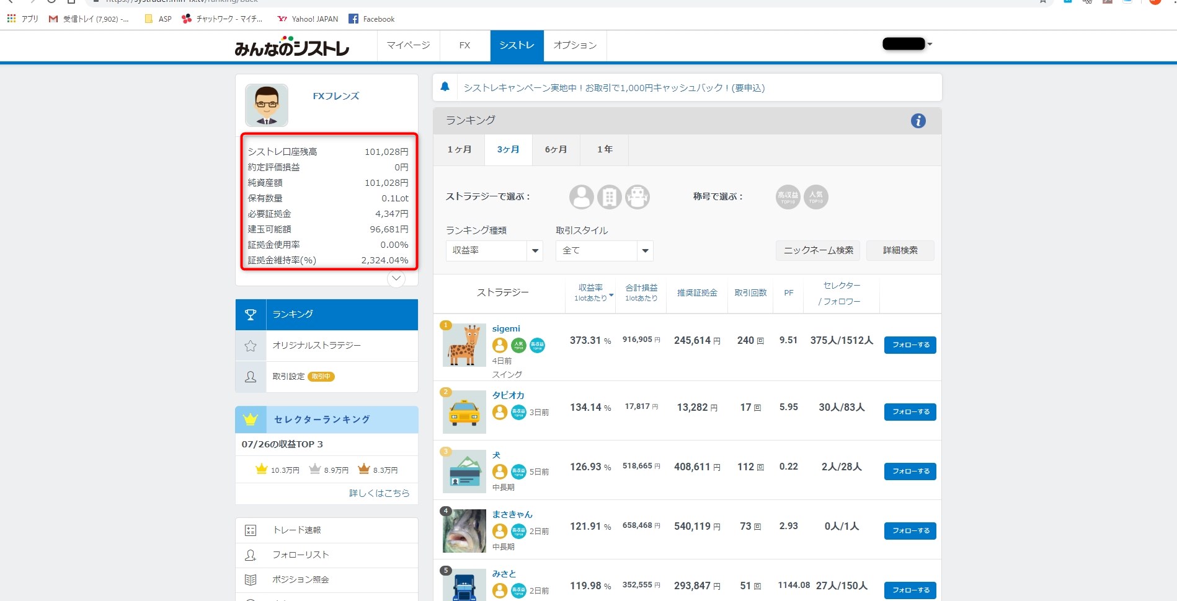Click the notification bell icon

coord(445,87)
